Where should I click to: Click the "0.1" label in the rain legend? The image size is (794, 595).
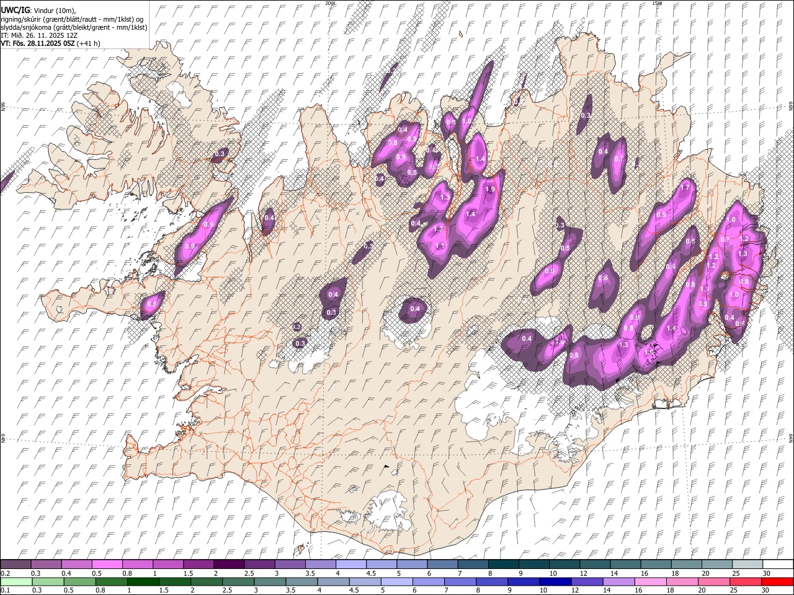tap(5, 590)
